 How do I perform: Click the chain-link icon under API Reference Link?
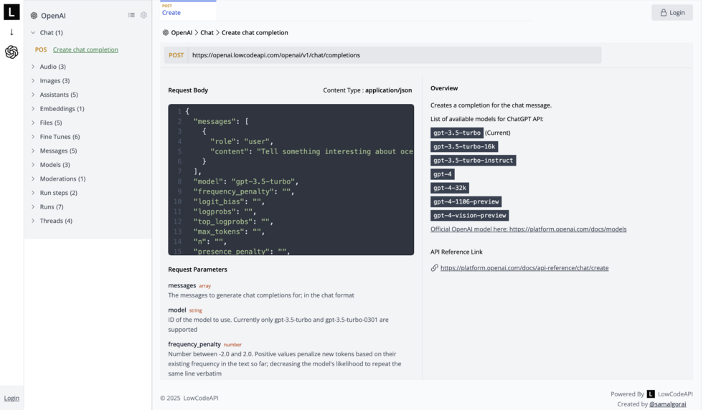[434, 268]
